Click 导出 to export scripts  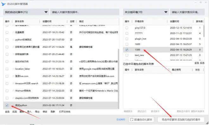click(x=37, y=111)
